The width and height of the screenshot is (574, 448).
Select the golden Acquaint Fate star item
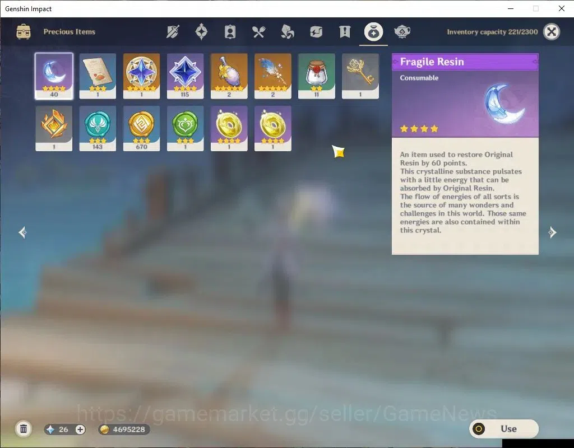click(141, 76)
